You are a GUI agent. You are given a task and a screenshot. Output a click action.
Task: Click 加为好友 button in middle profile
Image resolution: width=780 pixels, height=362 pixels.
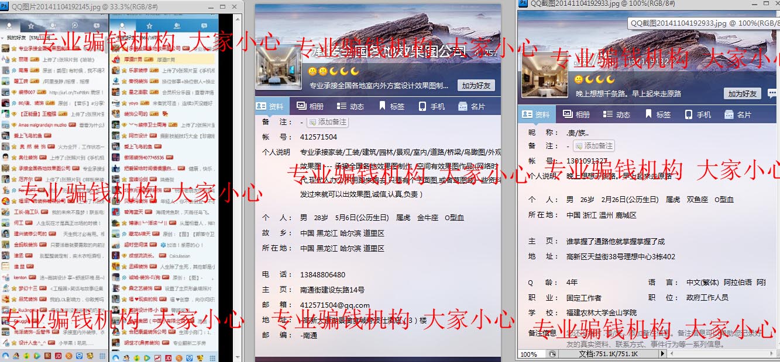tap(476, 85)
